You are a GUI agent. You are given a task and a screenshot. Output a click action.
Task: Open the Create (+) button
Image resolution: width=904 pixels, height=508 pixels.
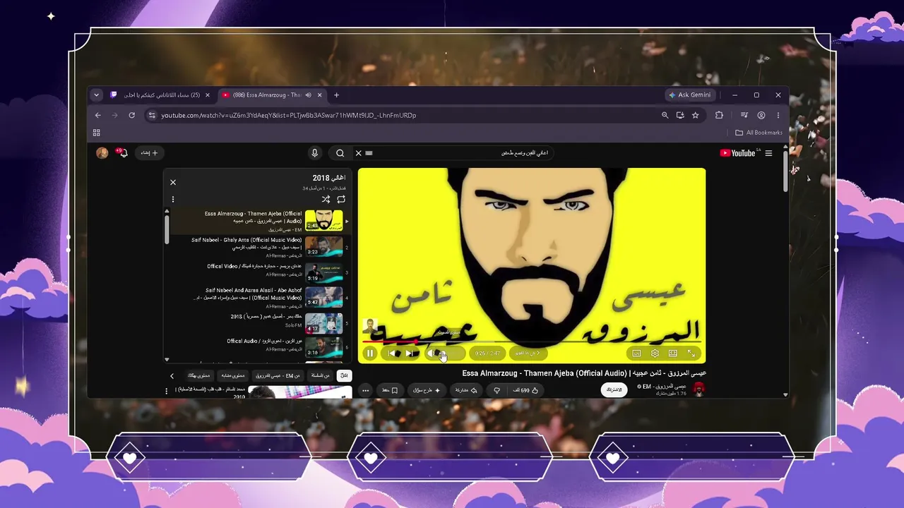(x=149, y=153)
